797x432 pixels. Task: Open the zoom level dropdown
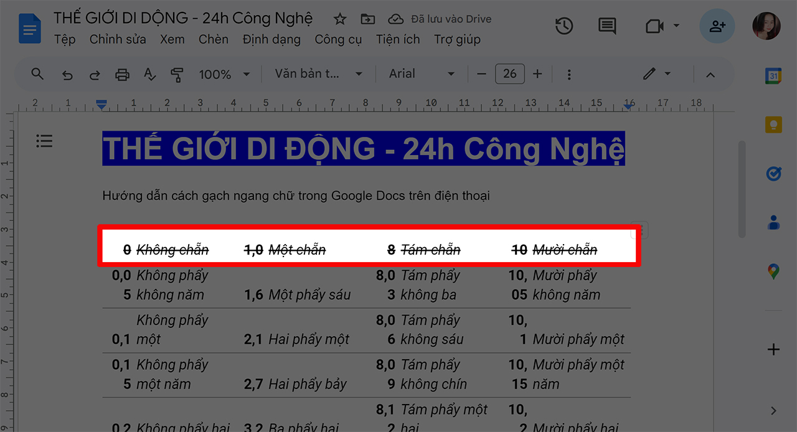click(224, 73)
